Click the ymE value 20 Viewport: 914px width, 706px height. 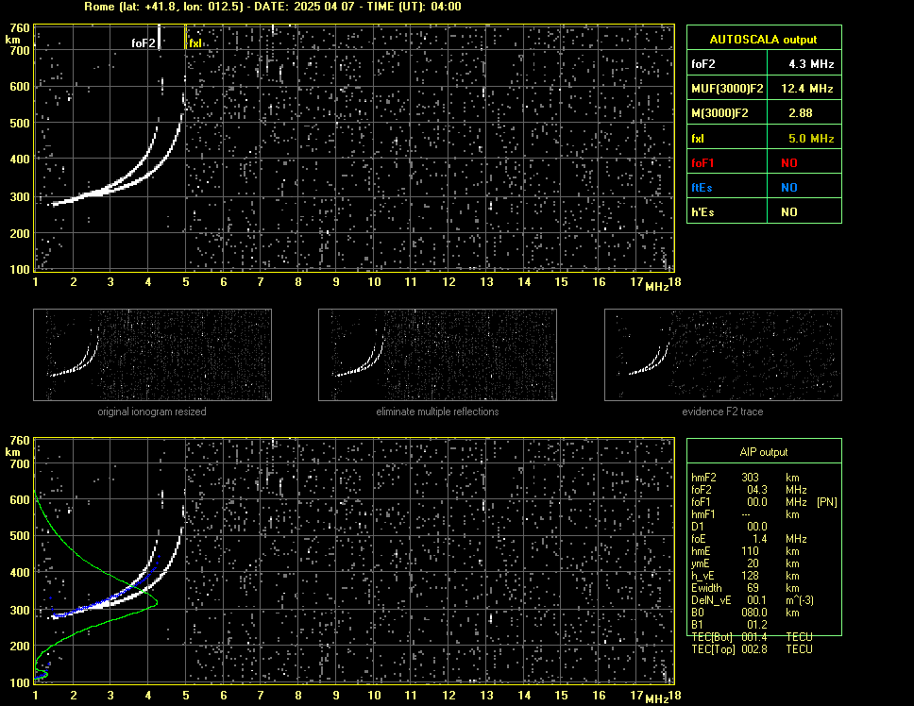click(x=753, y=563)
